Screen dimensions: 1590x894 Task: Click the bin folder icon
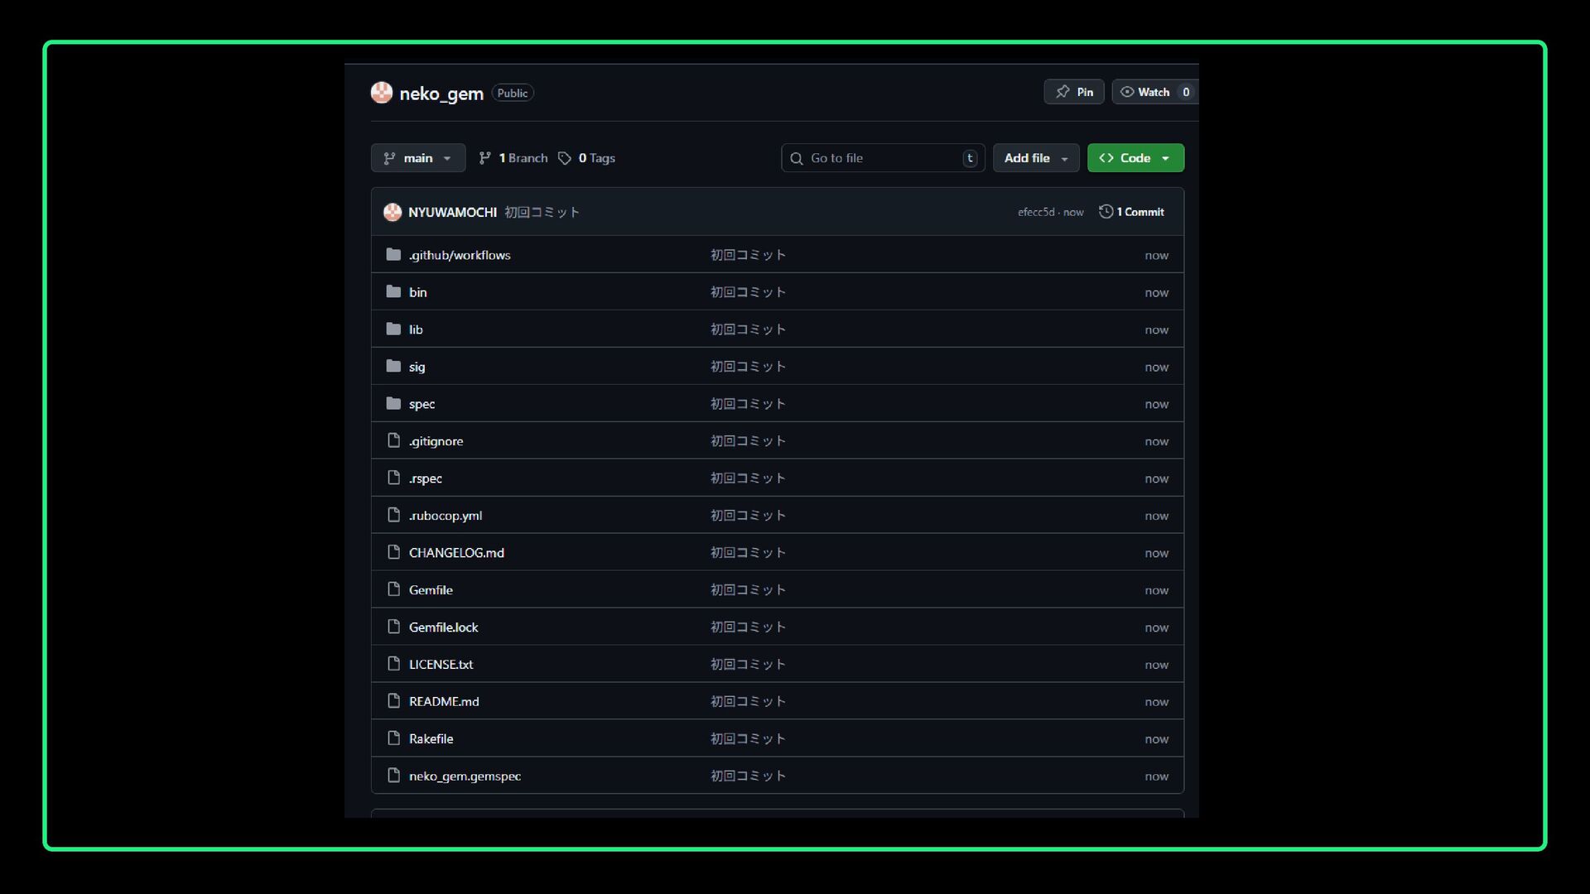coord(393,292)
